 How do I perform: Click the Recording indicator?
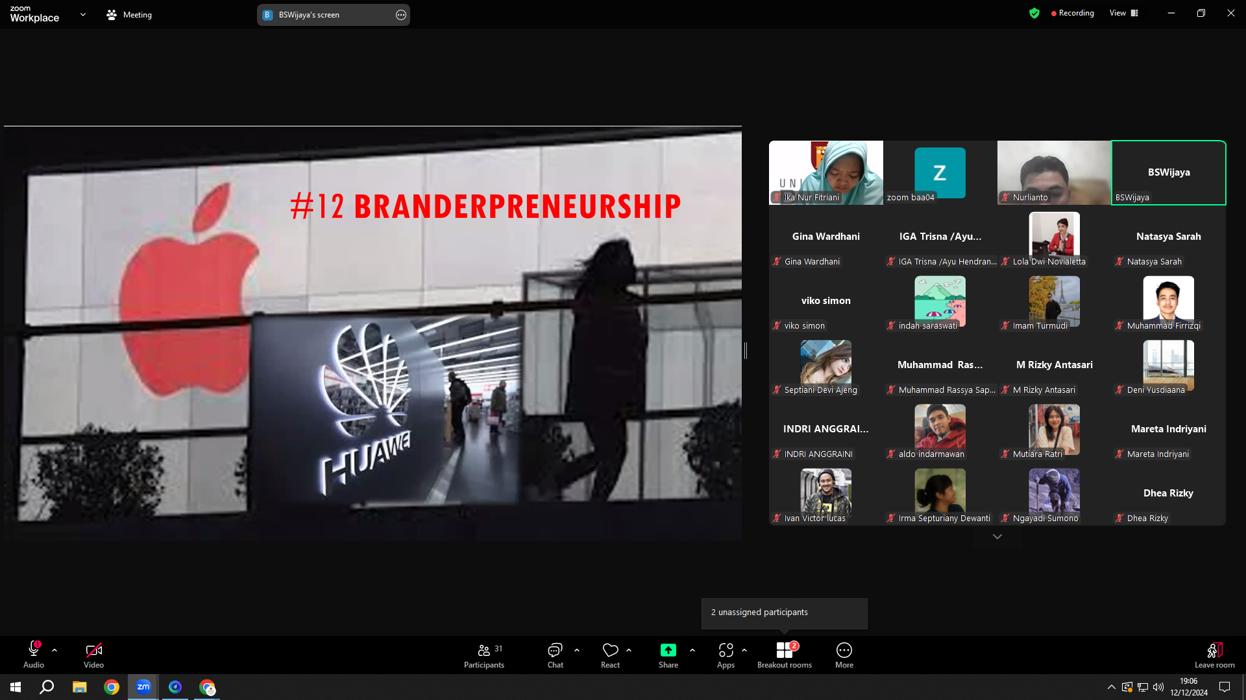point(1072,13)
